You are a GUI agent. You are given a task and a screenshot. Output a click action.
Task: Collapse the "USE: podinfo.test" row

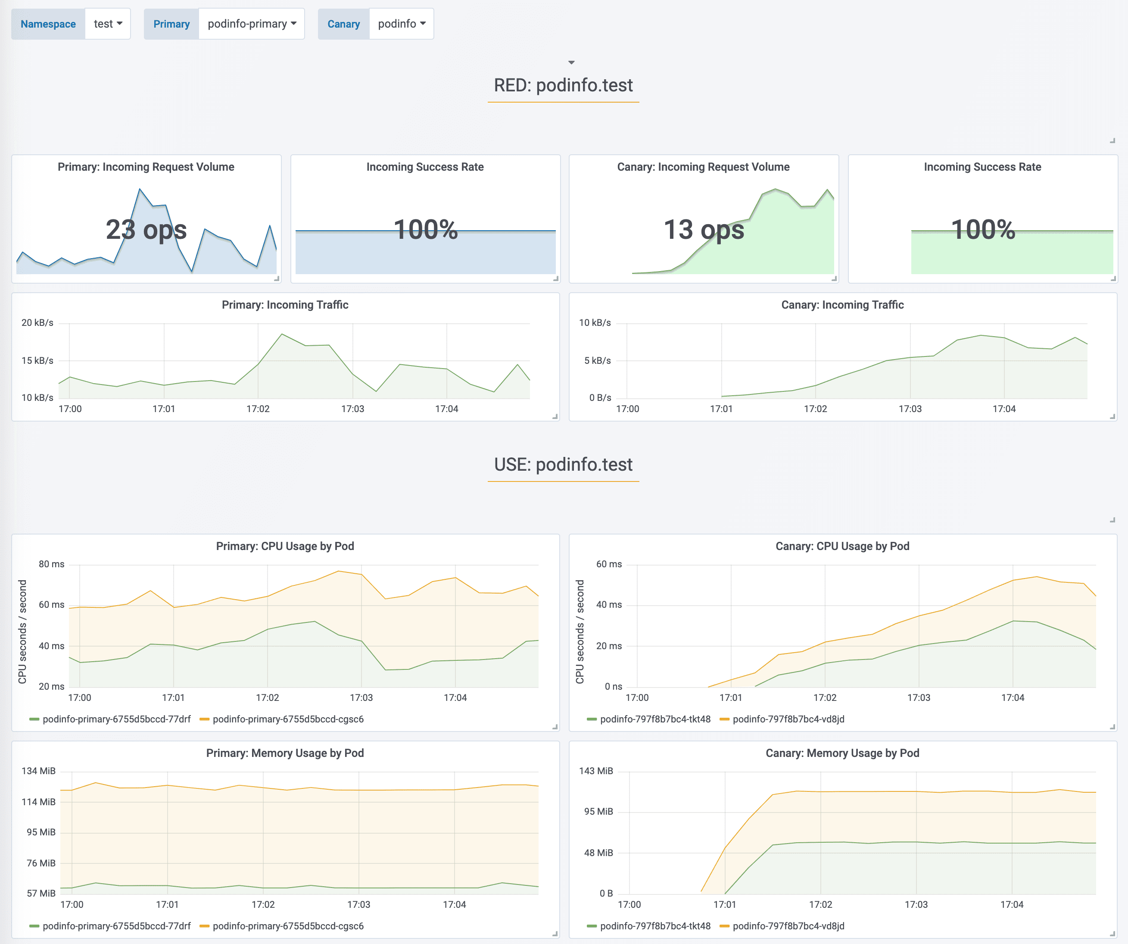(x=563, y=464)
